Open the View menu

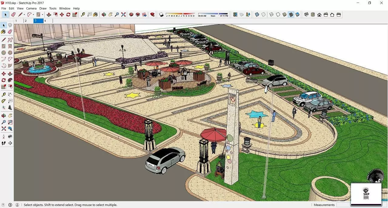click(x=20, y=8)
